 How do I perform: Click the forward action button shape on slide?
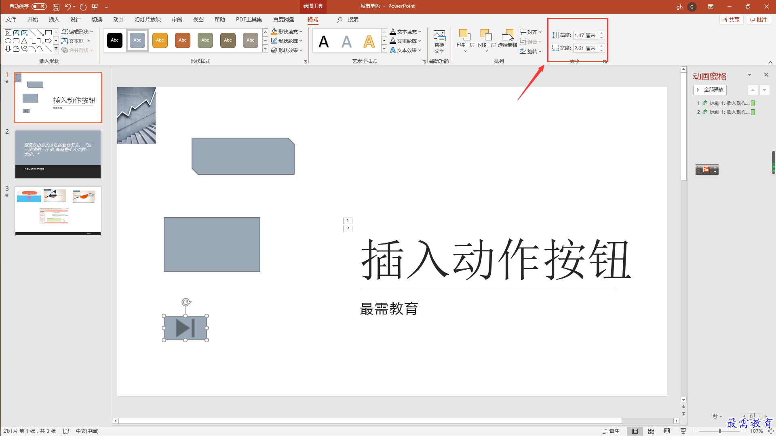tap(186, 328)
